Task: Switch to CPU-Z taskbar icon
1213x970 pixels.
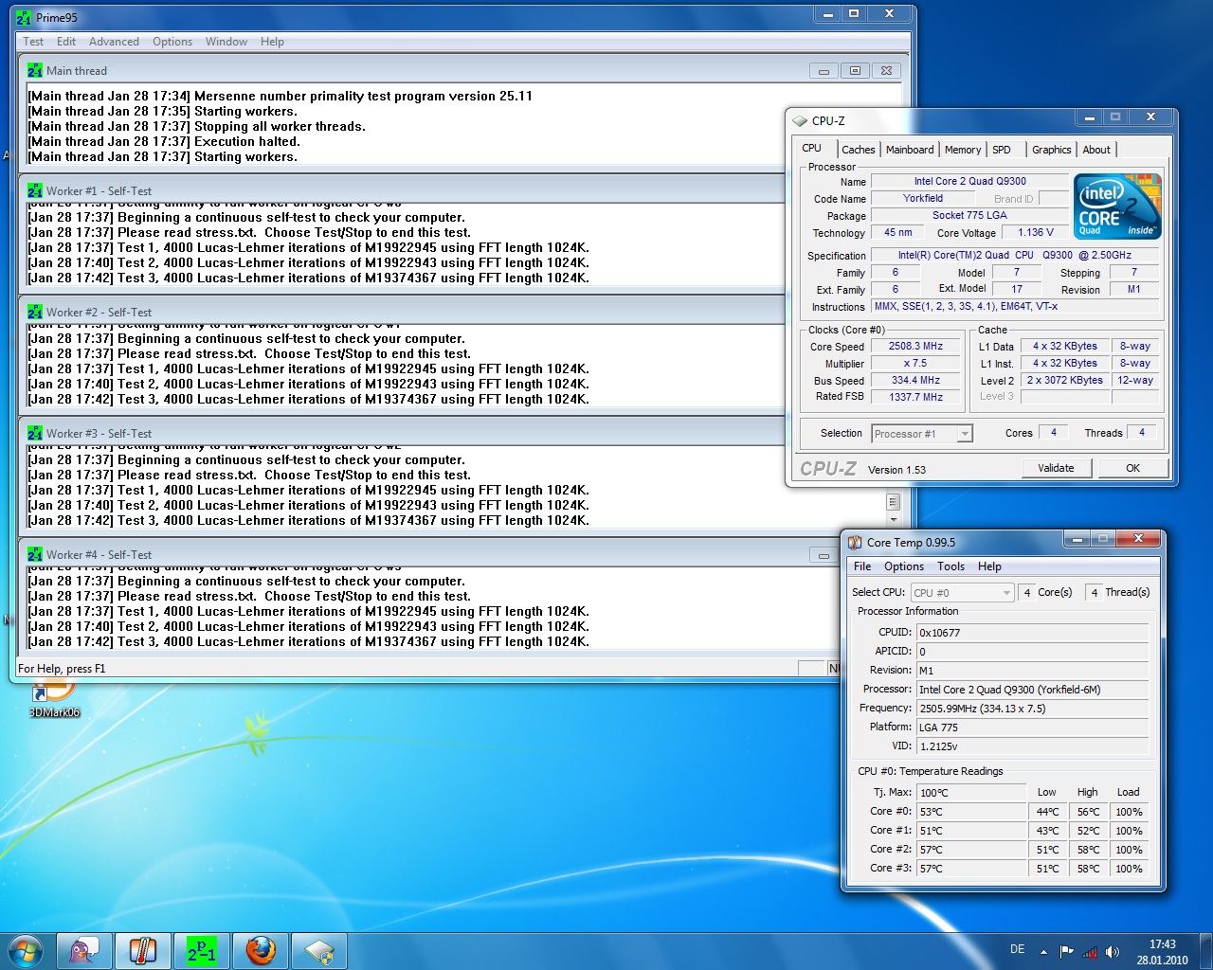Action: point(319,950)
